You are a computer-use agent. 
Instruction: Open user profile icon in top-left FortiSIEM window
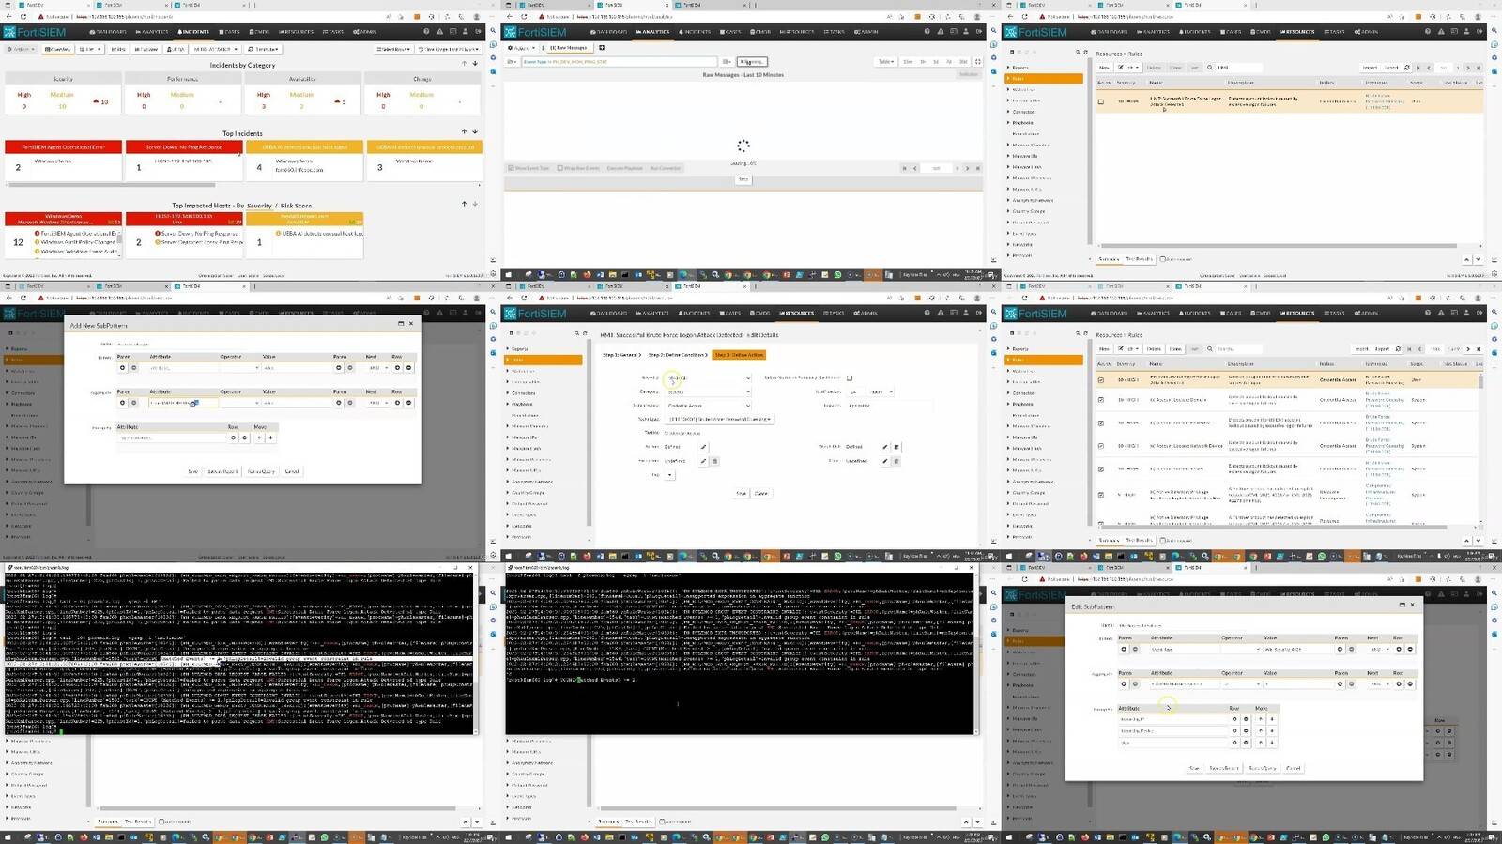click(465, 32)
